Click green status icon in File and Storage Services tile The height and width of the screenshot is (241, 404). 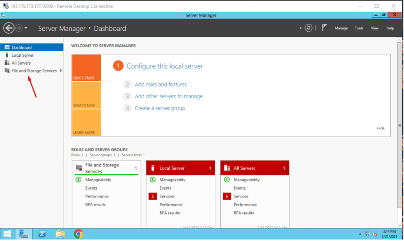[78, 179]
